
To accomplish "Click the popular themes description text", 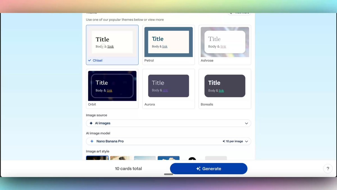I will pyautogui.click(x=125, y=20).
